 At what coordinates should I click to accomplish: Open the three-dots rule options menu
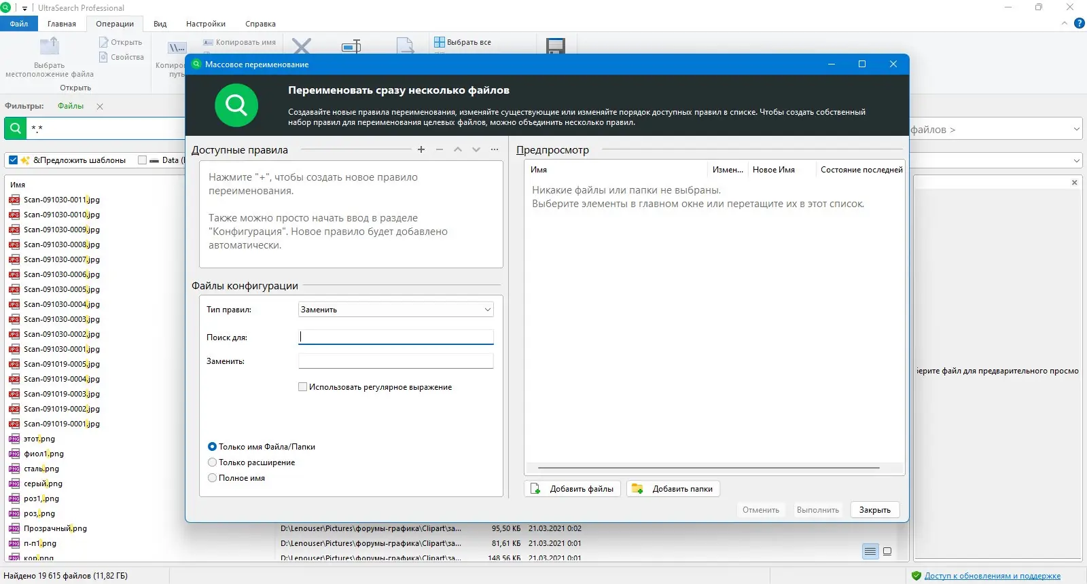point(495,149)
